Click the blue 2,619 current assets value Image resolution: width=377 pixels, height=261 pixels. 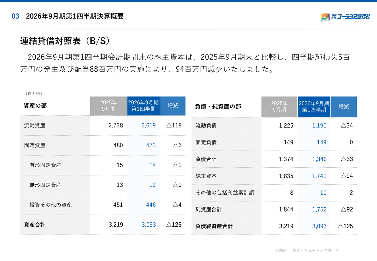tap(148, 125)
